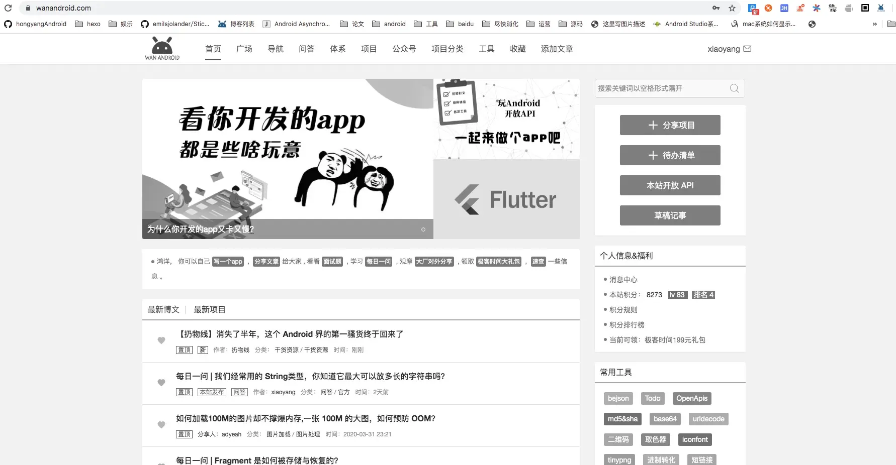This screenshot has width=896, height=465.
Task: Click the WAN ANDROID site logo
Action: [162, 49]
